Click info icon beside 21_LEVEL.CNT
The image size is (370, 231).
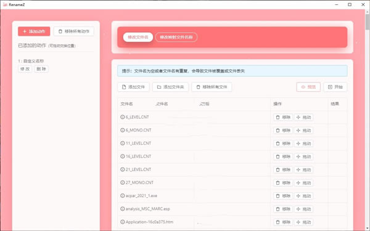click(x=123, y=169)
